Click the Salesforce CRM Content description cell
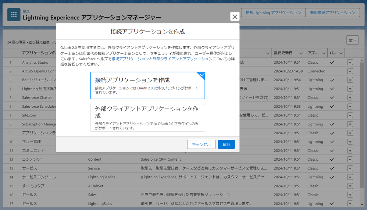 (x=161, y=159)
